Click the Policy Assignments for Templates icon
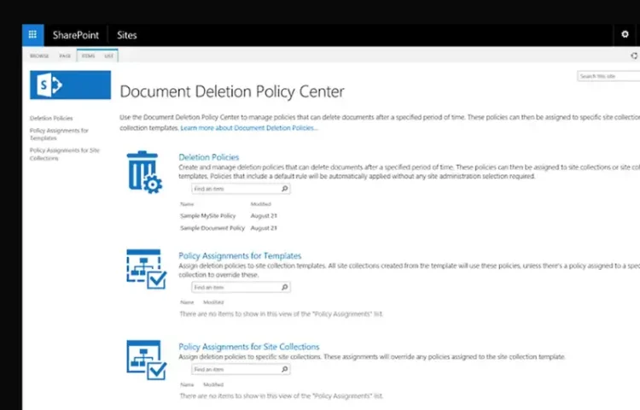The height and width of the screenshot is (410, 640). pyautogui.click(x=146, y=269)
